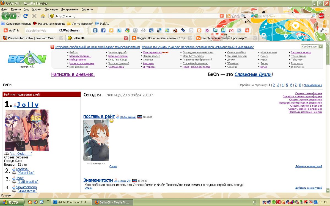Switch to Adobe Photoshop CS4 taskbar button
Viewport: 330px width, 206px height.
click(71, 202)
